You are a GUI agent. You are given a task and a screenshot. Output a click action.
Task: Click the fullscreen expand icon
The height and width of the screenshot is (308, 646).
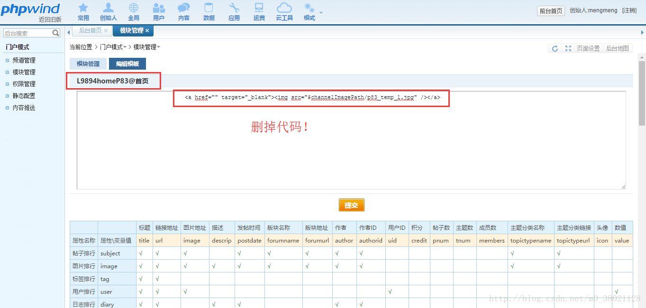pyautogui.click(x=568, y=48)
